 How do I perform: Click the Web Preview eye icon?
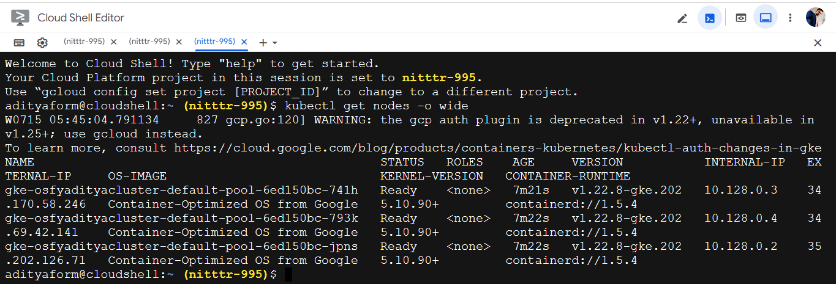(741, 18)
